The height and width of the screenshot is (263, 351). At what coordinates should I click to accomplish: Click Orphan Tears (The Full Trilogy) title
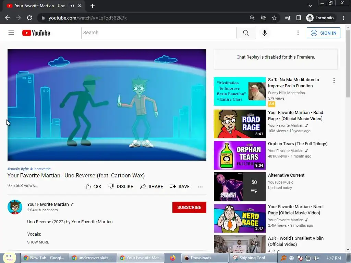298,143
